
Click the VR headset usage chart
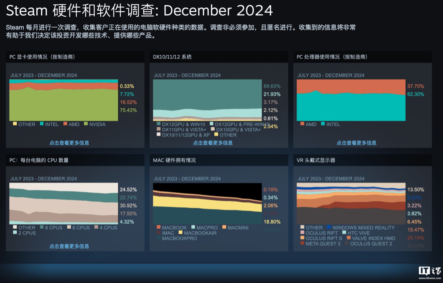(351, 203)
